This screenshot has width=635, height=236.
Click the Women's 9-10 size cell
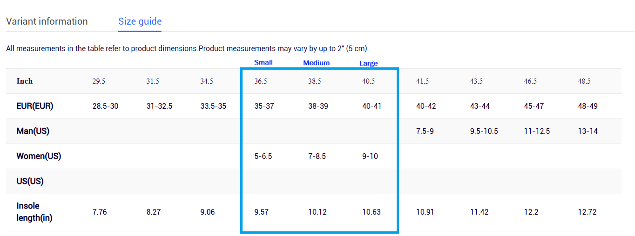370,156
